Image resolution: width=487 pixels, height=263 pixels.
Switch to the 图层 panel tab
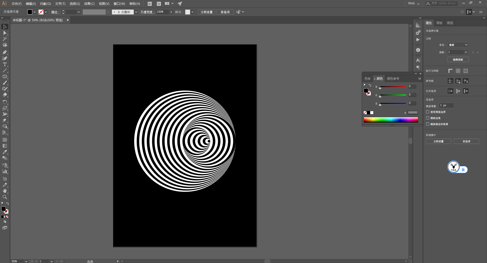tap(450, 23)
